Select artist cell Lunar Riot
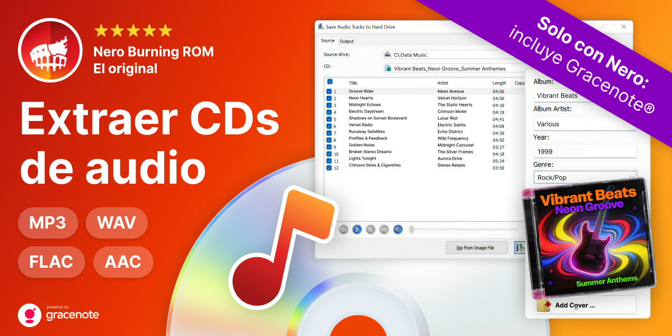This screenshot has height=336, width=672. 447,118
